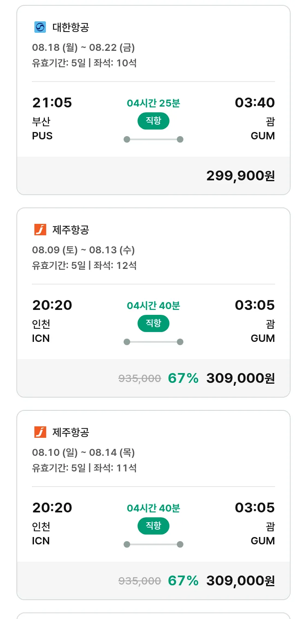Screen dimensions: 307x619
Task: Open the 대한항공 airline name
Action: coord(71,27)
